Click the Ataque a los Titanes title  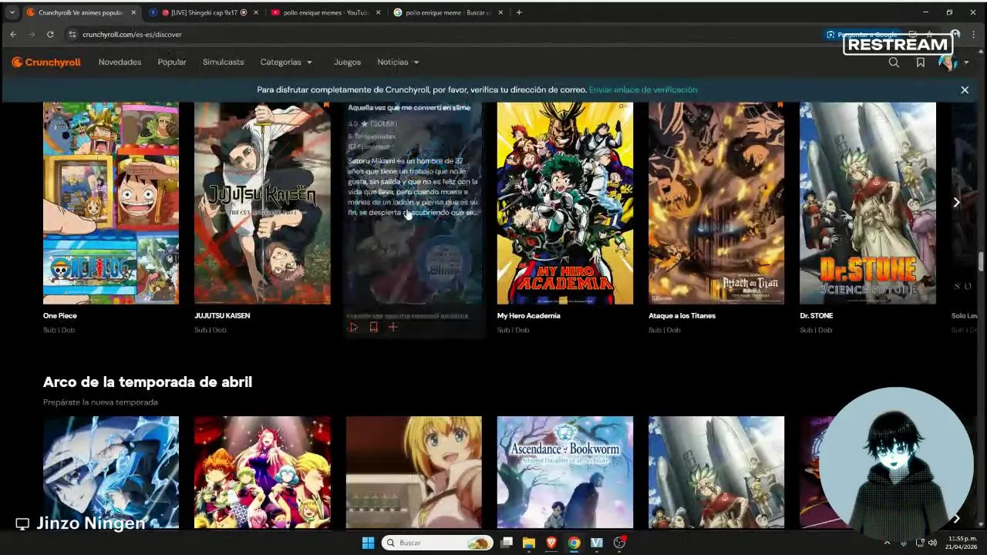coord(682,316)
